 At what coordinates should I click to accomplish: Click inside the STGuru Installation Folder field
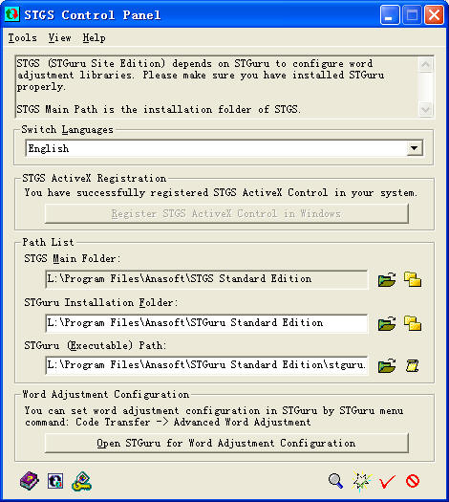point(206,323)
